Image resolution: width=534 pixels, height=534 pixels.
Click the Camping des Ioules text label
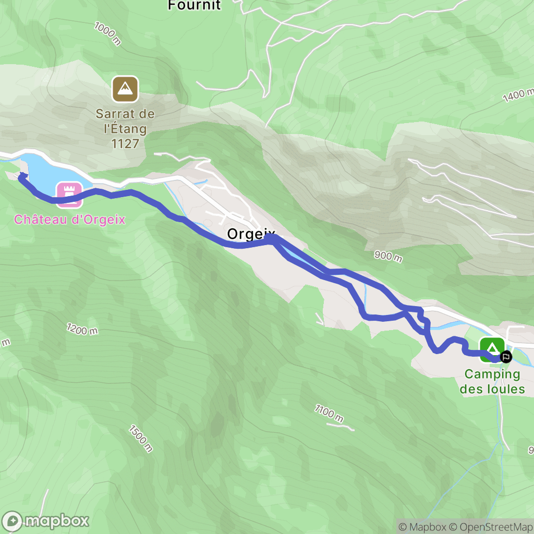coord(492,381)
